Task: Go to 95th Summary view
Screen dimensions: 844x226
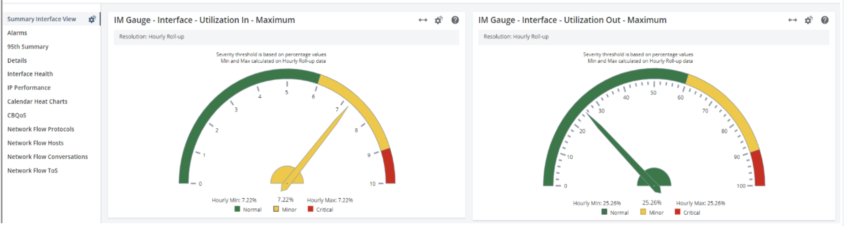Action: point(28,47)
